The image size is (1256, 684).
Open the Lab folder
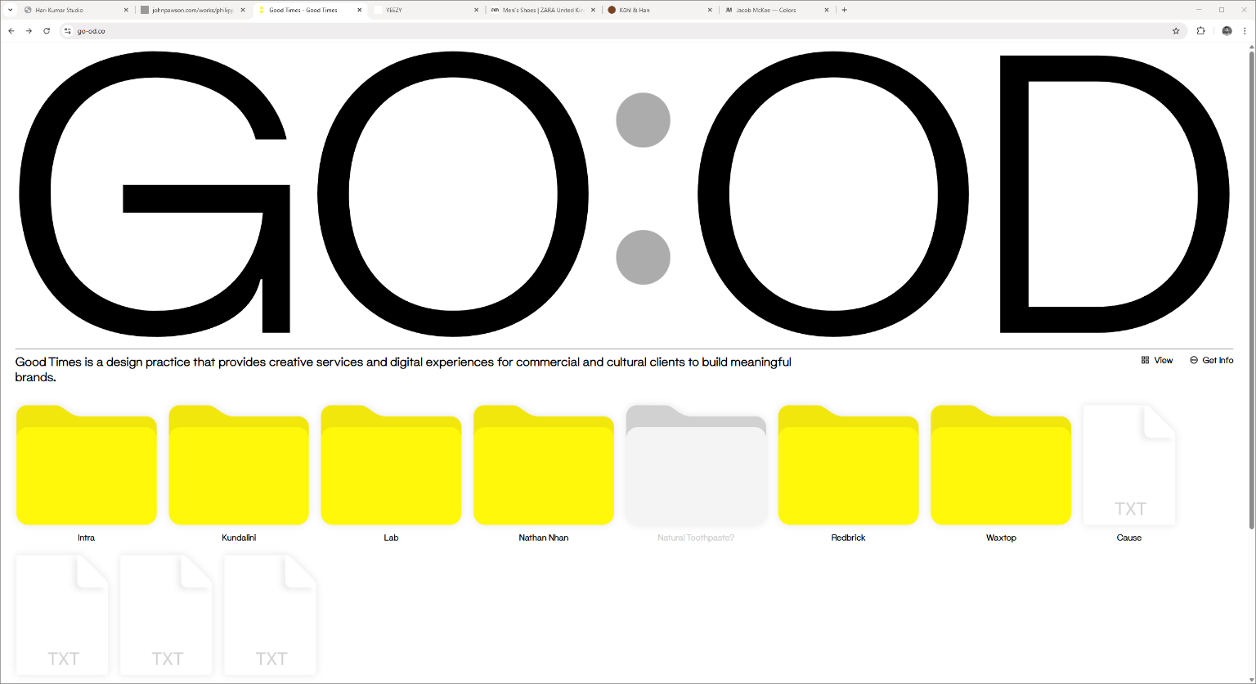[391, 466]
